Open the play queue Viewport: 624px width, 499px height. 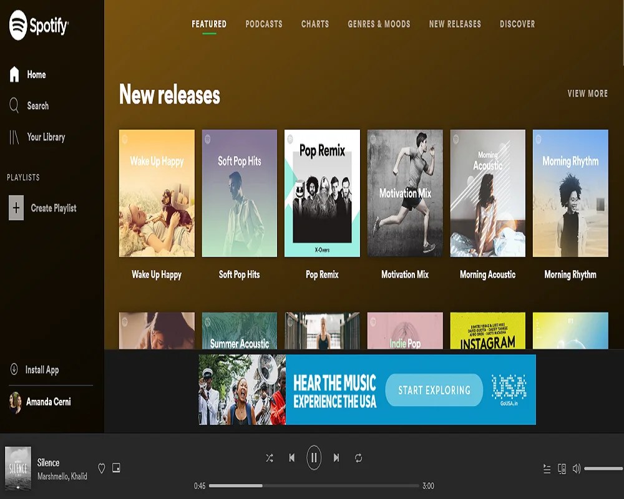547,469
